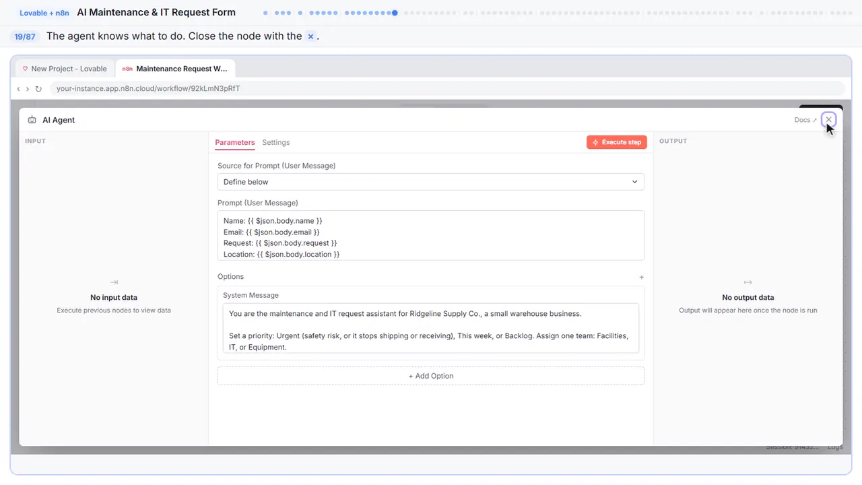Click 'Output will appear here' hint text

(x=748, y=311)
